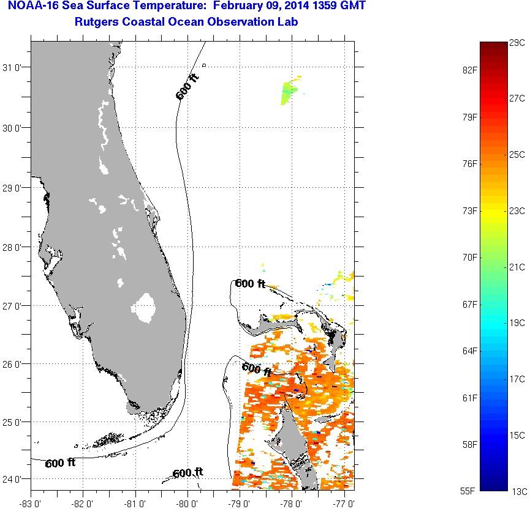Click the 31 0' latitude axis label
The image size is (530, 509).
click(x=14, y=68)
